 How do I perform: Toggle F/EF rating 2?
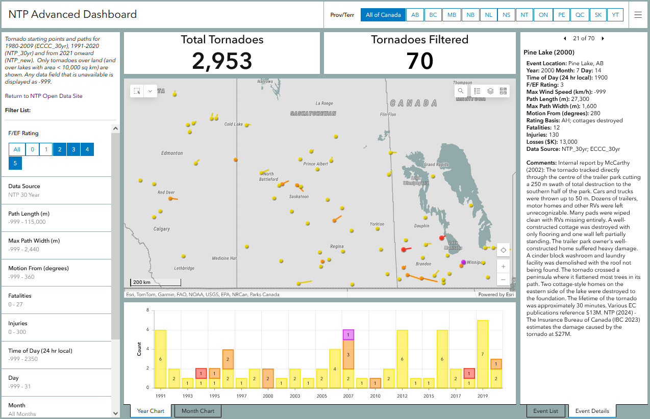point(60,149)
